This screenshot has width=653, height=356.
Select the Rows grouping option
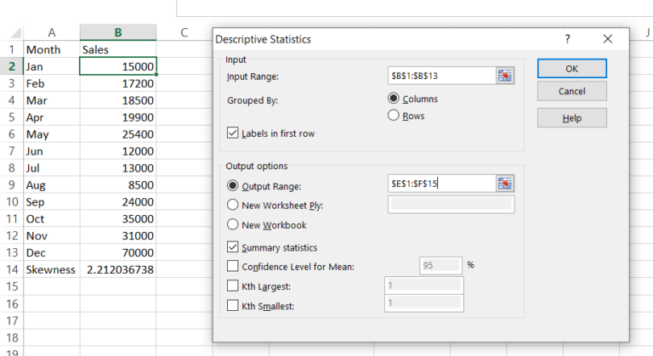[x=394, y=116]
